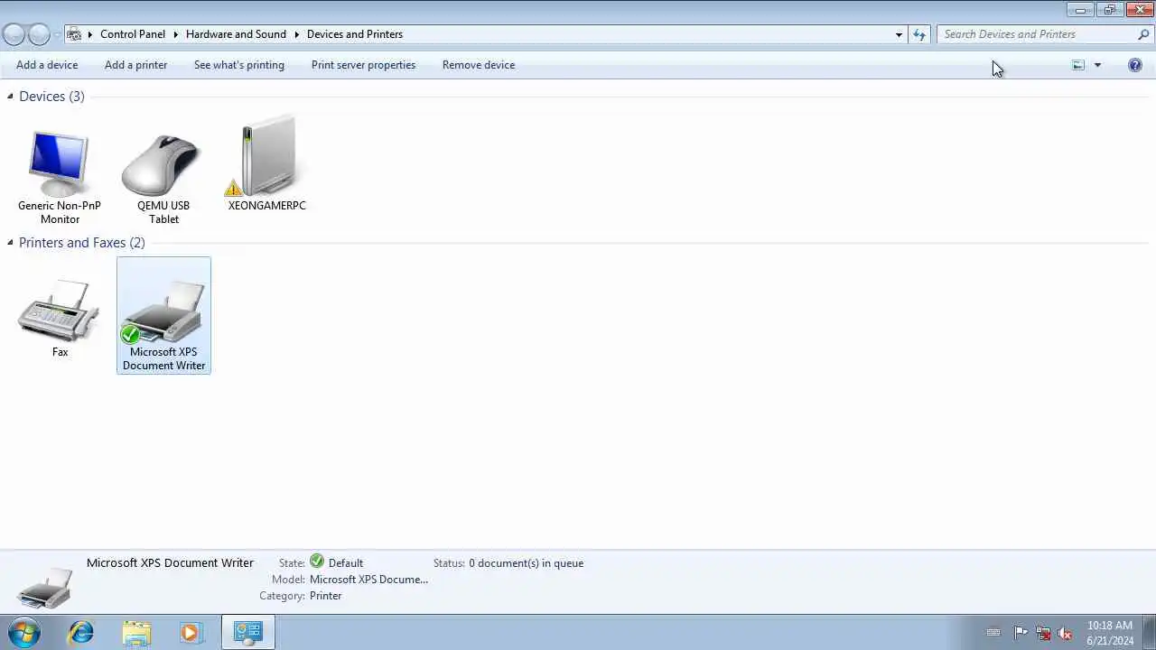Screen dimensions: 1156x650
Task: Refresh the Devices and Printers view
Action: 919,34
